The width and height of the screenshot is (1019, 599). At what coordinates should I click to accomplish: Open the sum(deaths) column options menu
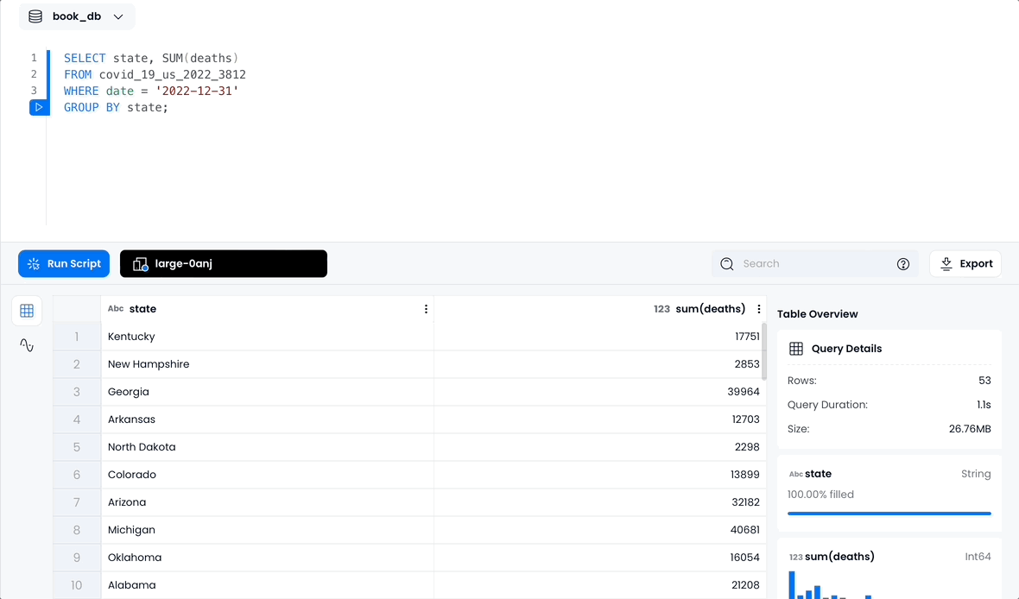[x=758, y=309]
